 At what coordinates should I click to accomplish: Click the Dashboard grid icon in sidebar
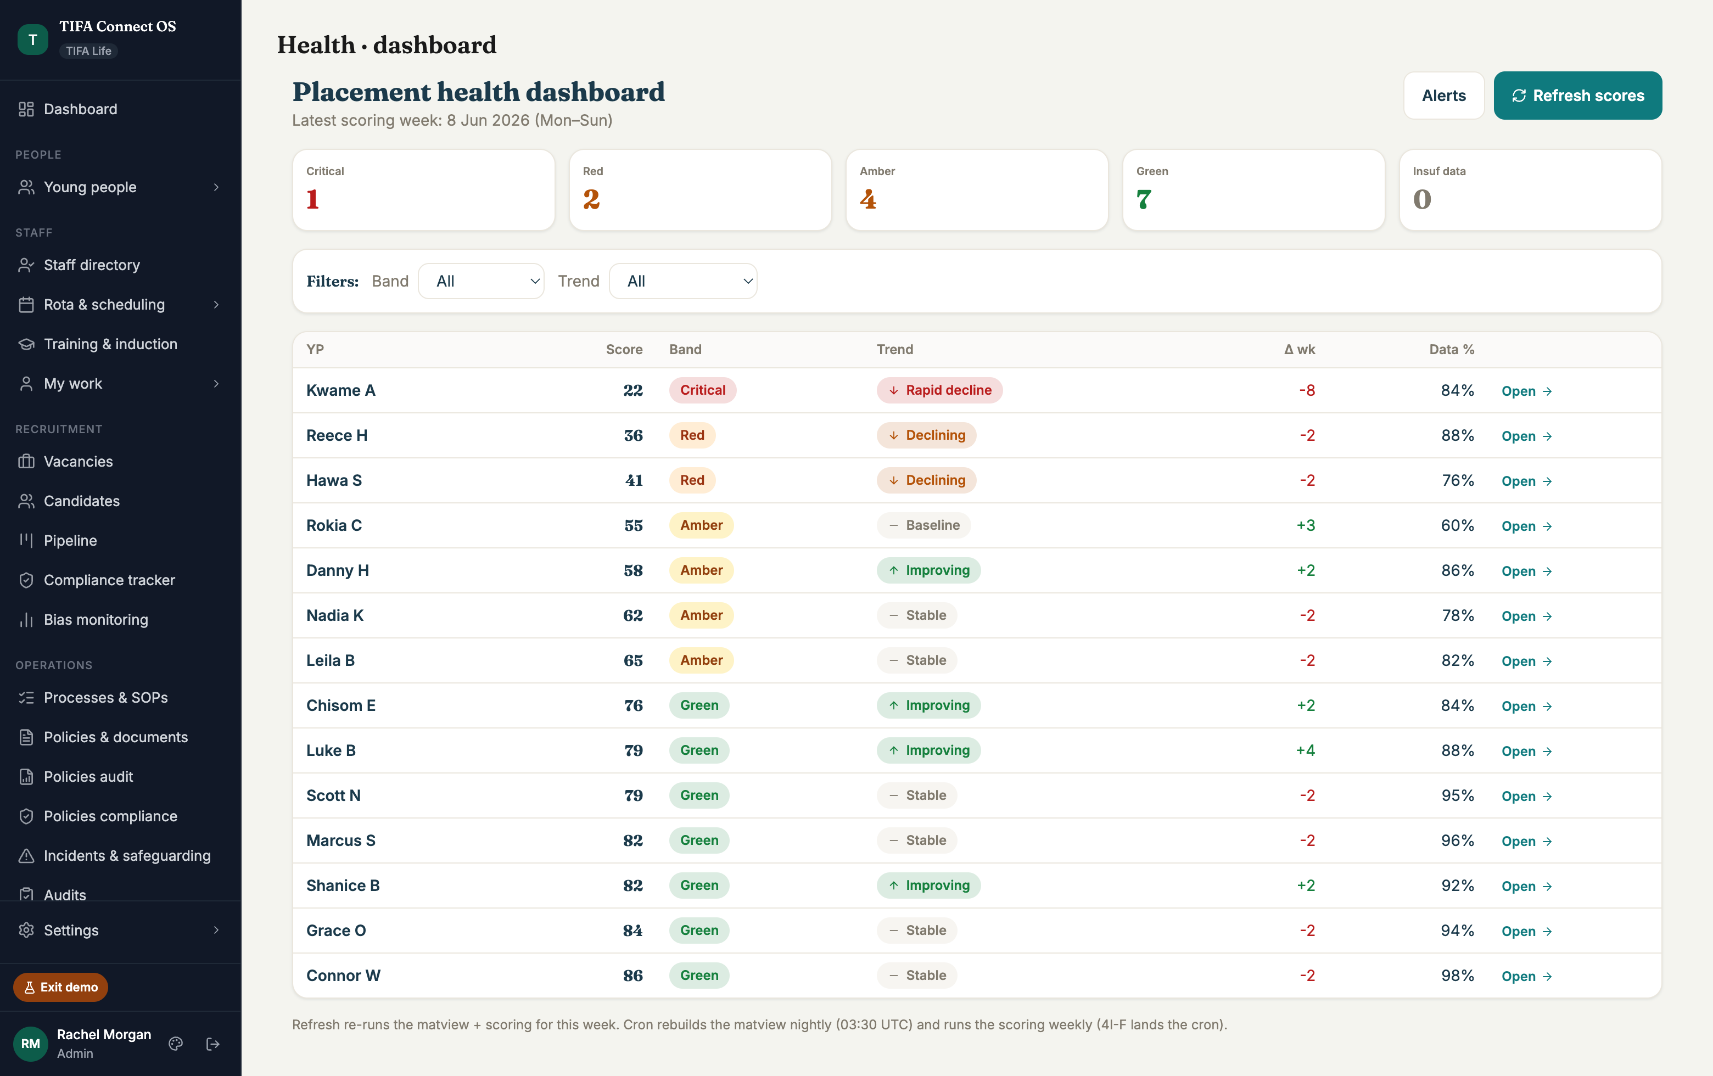coord(26,109)
